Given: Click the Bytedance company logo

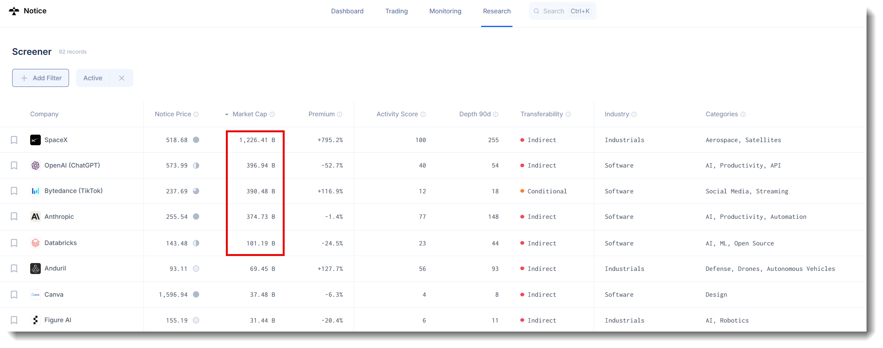Looking at the screenshot, I should coord(35,191).
